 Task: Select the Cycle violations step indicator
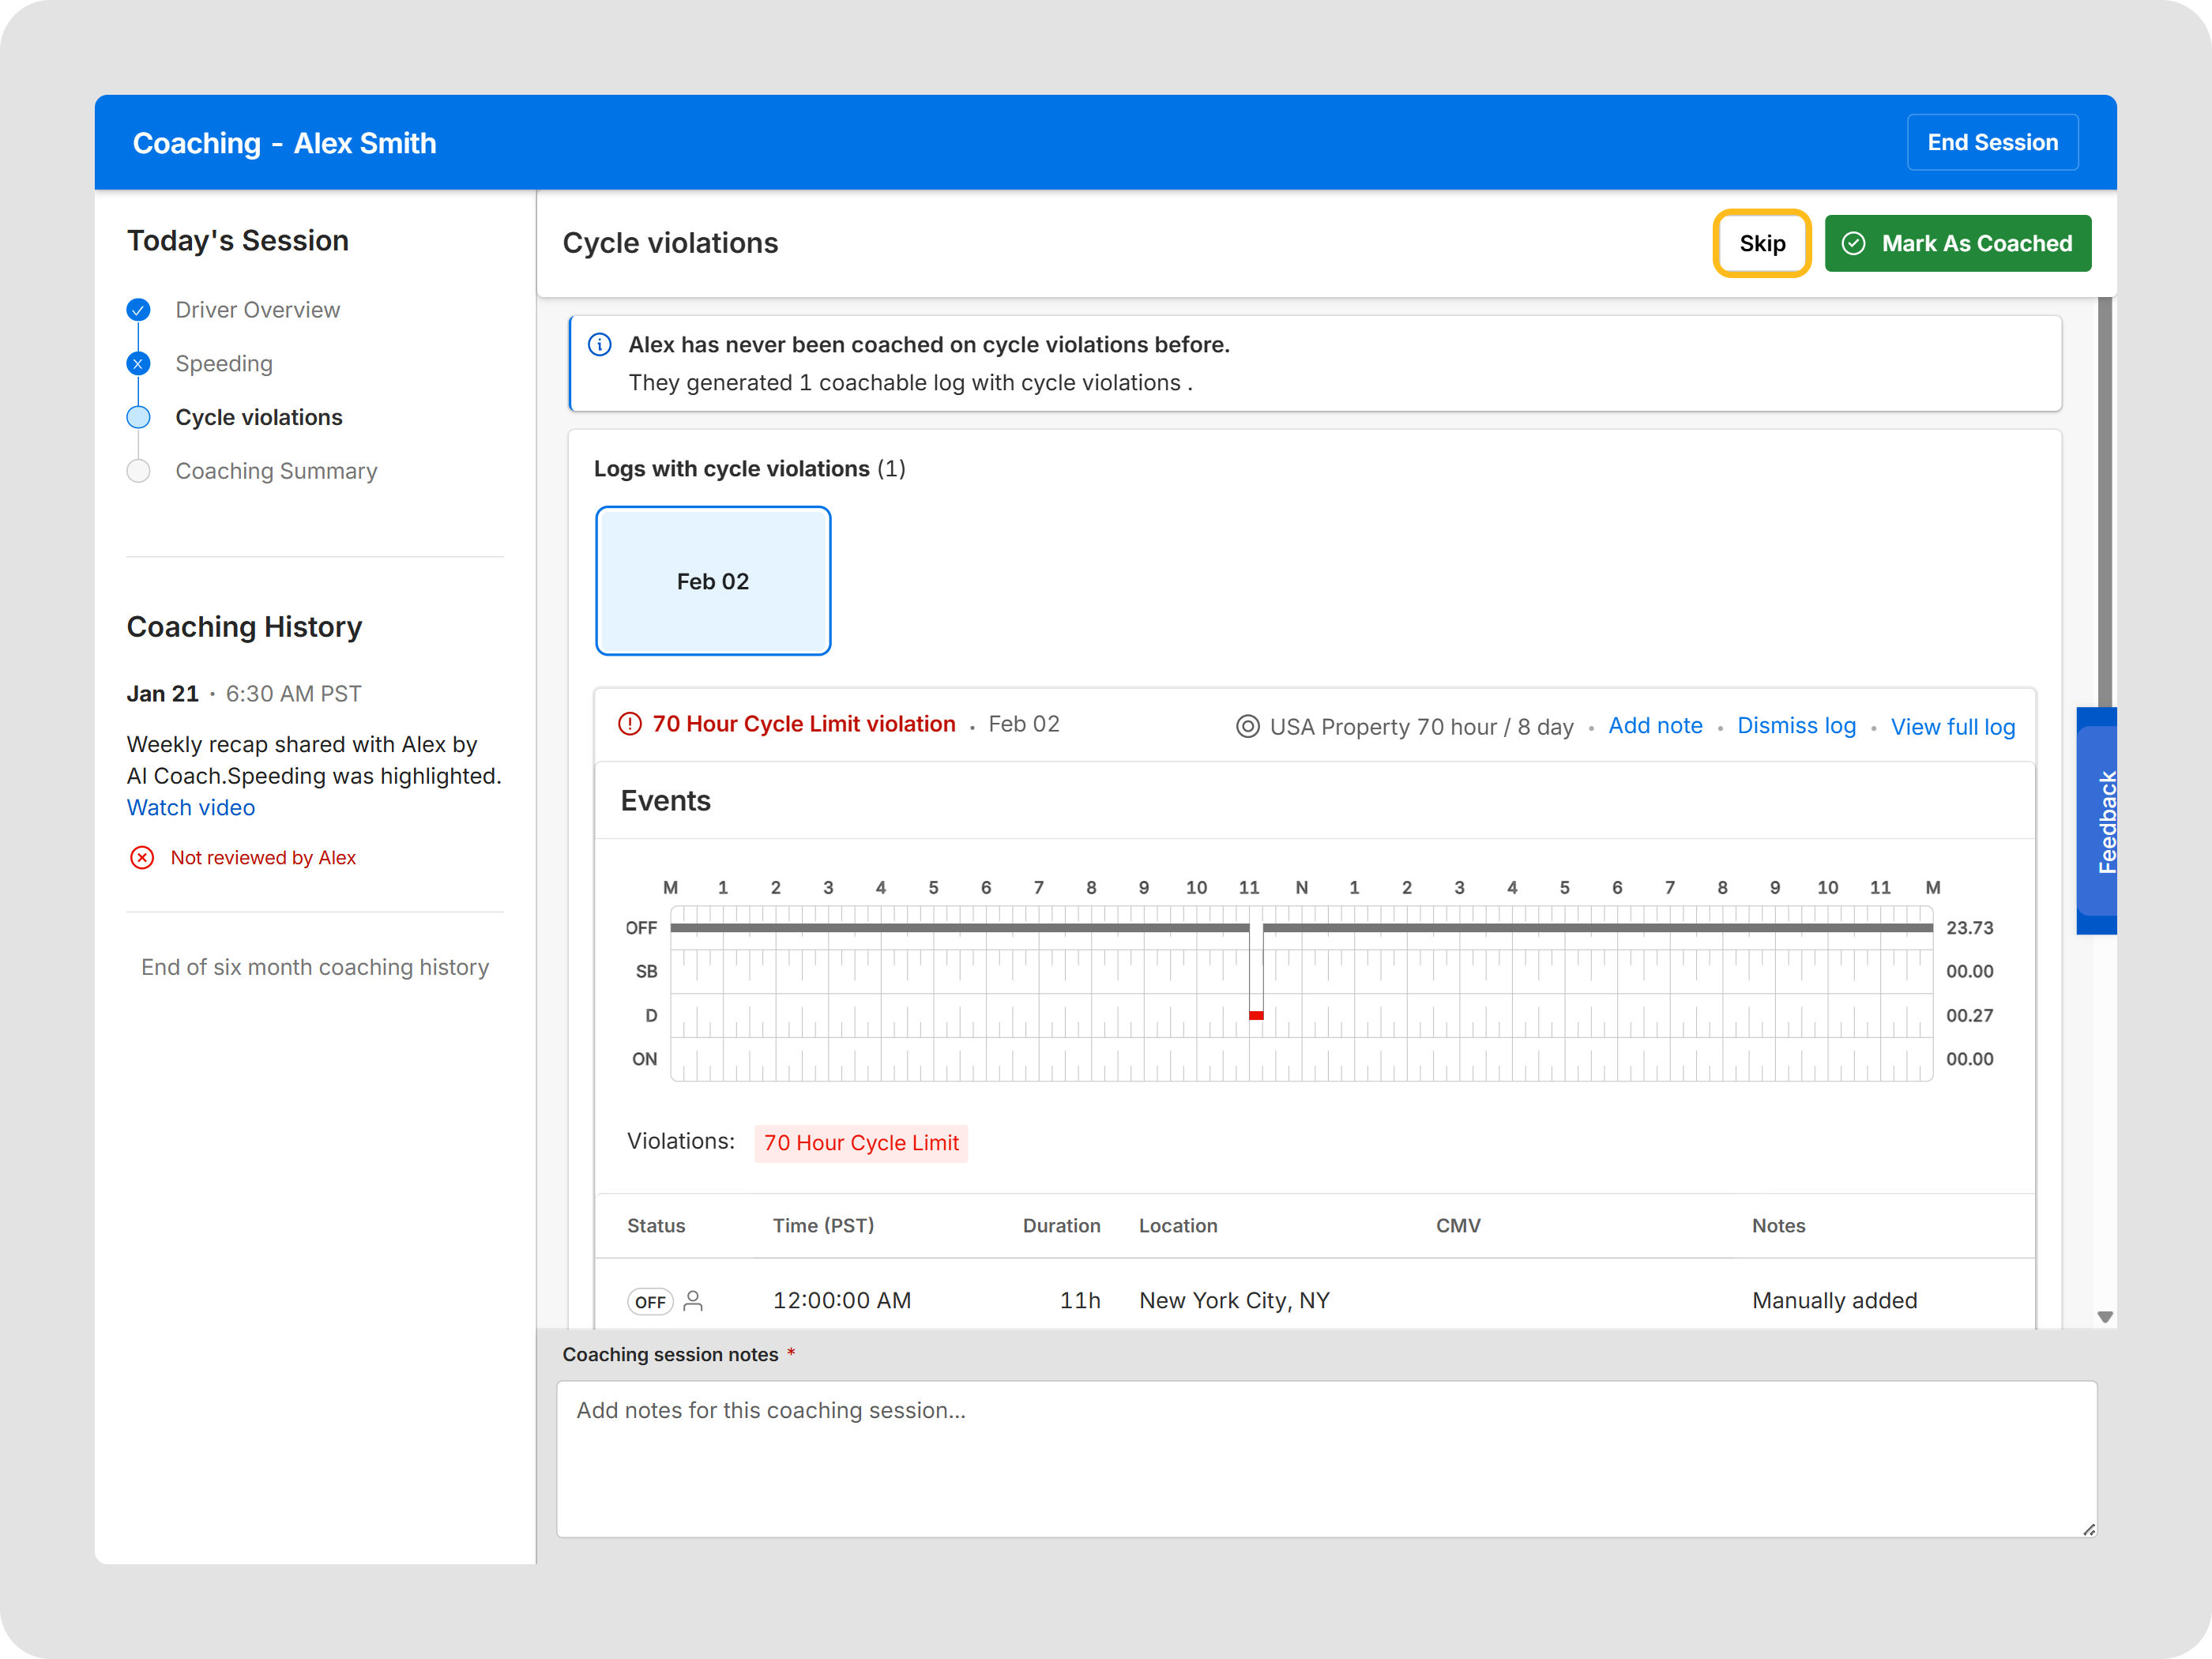[138, 417]
